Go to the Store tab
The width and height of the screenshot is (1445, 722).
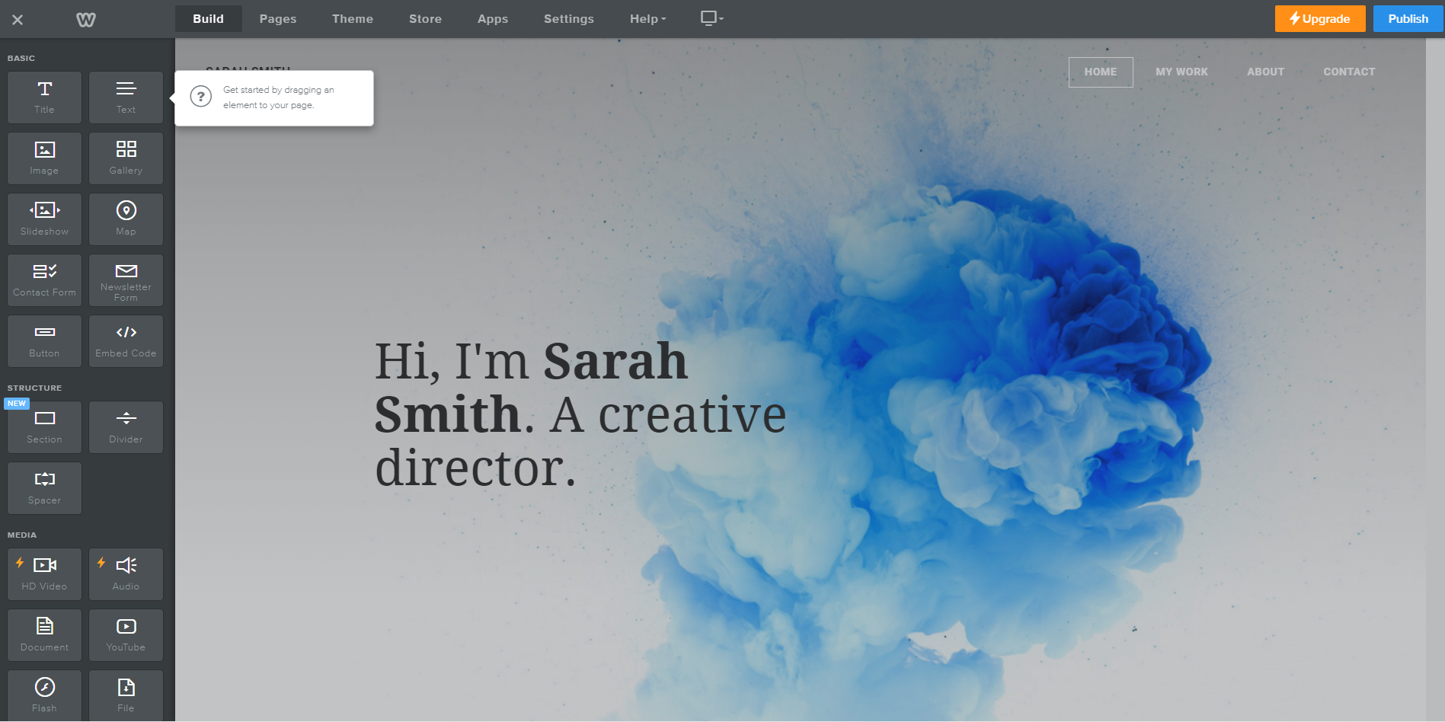pos(425,19)
